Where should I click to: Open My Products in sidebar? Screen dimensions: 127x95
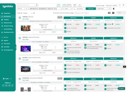(7, 16)
